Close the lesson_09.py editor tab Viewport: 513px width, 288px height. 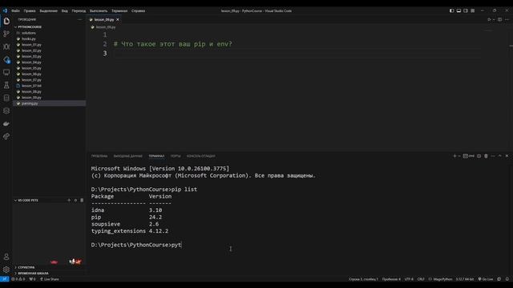[x=118, y=19]
